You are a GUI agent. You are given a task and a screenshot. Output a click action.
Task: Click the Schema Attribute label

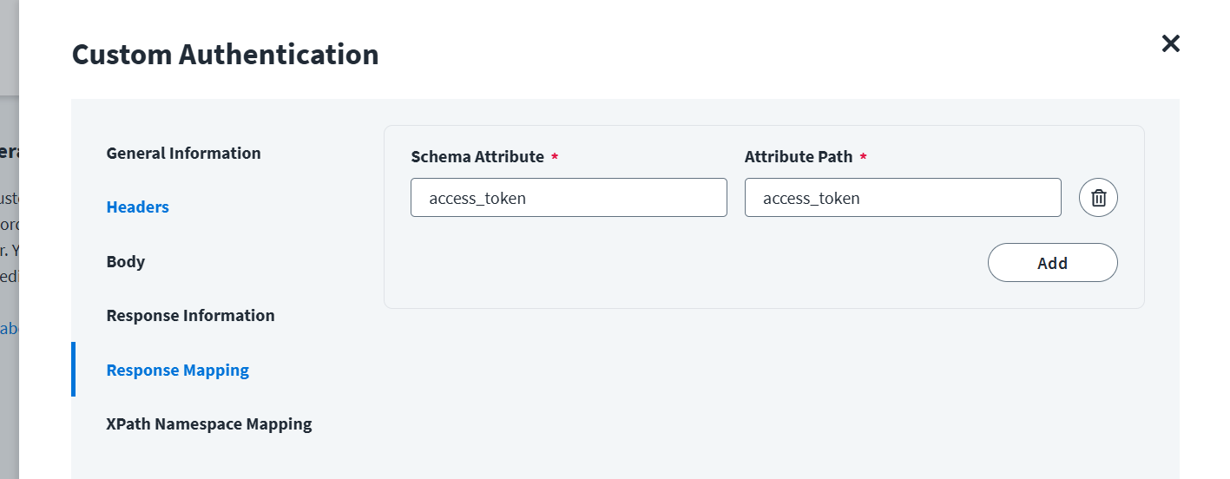pos(477,157)
